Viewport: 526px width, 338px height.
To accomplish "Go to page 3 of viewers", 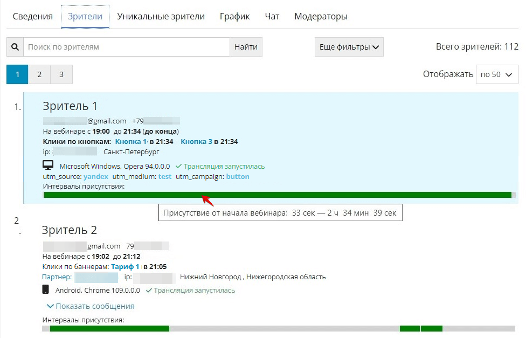I will tap(61, 74).
